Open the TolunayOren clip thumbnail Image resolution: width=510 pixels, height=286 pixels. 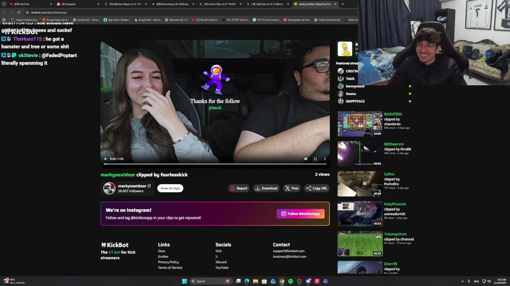pyautogui.click(x=360, y=243)
